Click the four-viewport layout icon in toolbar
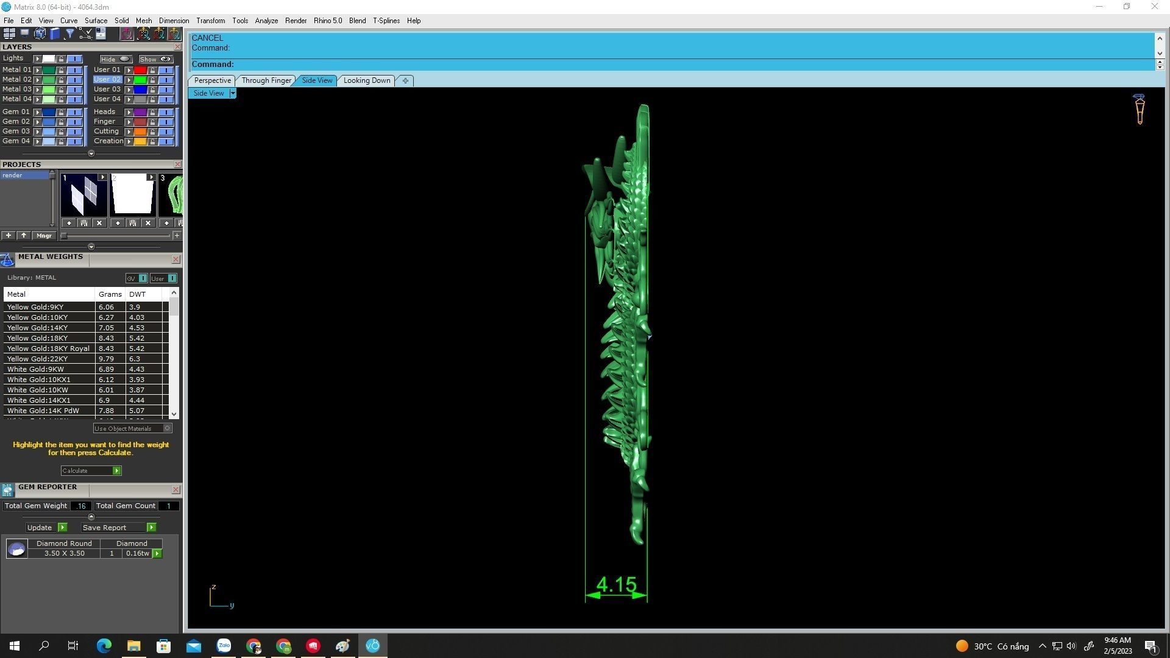The height and width of the screenshot is (658, 1170). click(9, 34)
